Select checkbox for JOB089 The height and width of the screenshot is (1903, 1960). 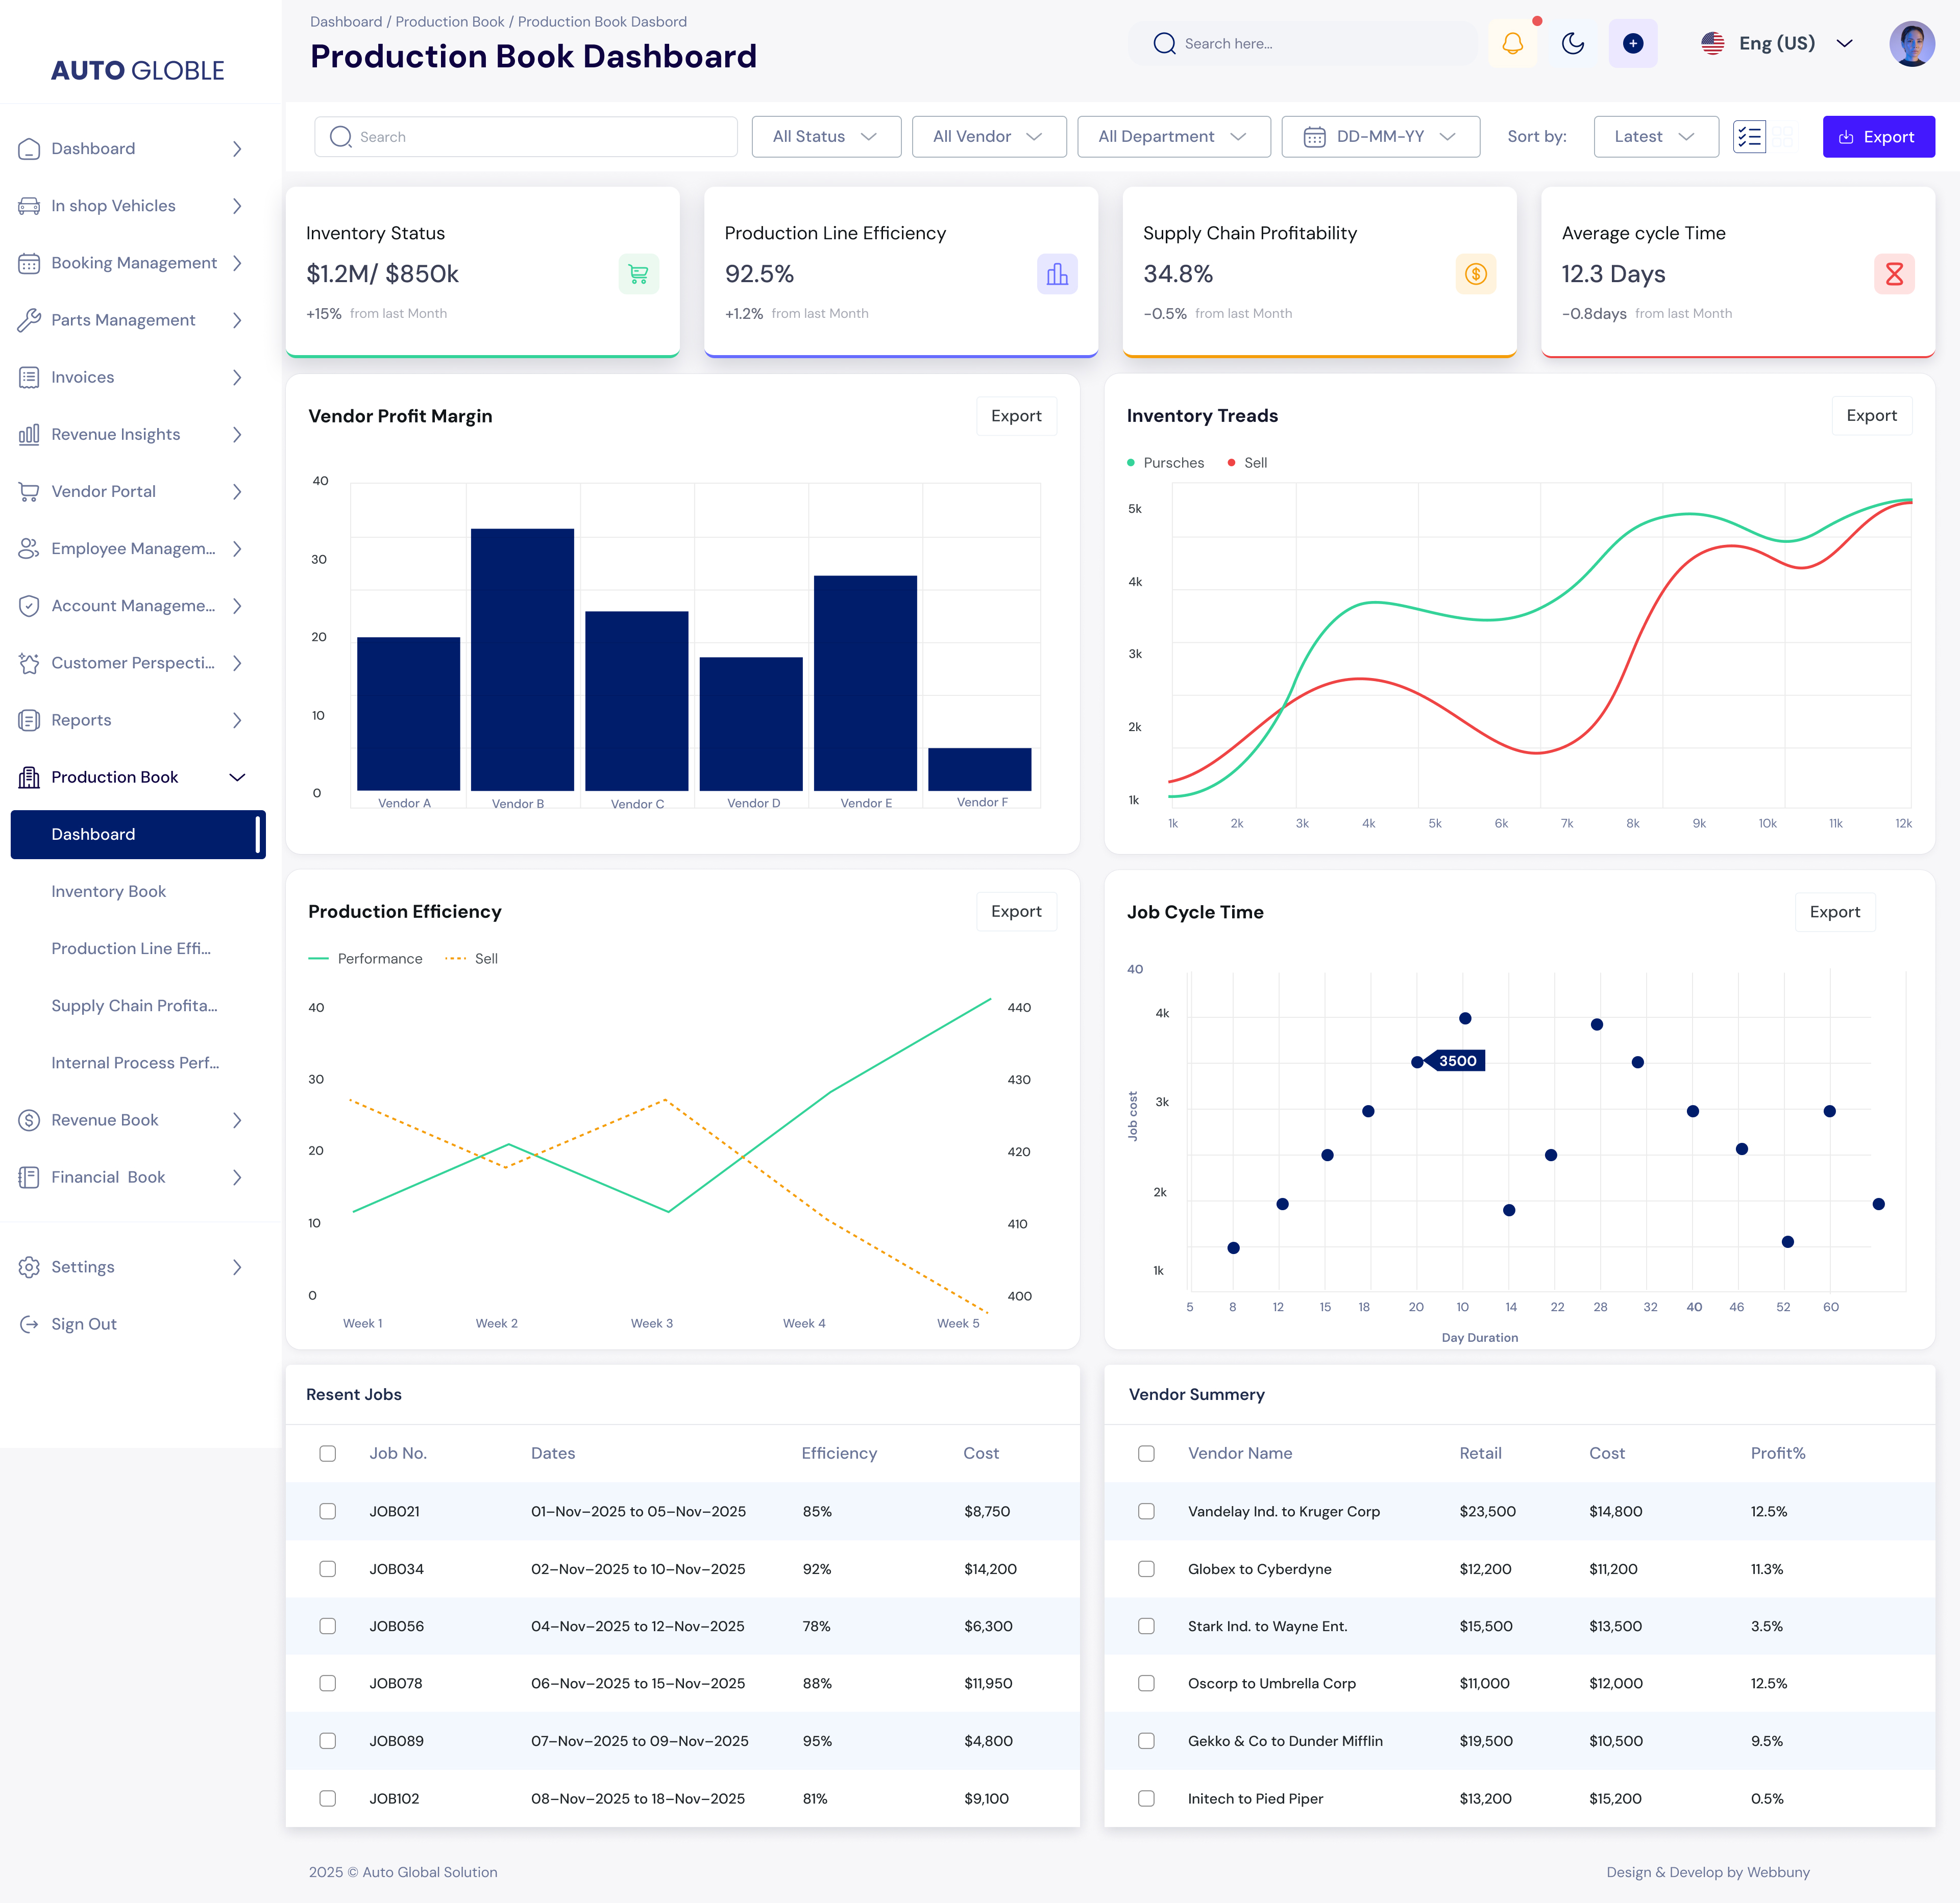327,1741
